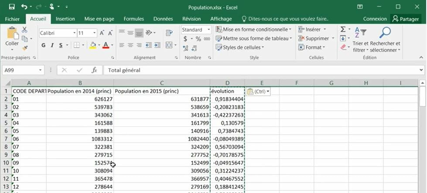Open the font name Calibri dropdown
Viewport: 427px width, 193px height.
click(74, 33)
